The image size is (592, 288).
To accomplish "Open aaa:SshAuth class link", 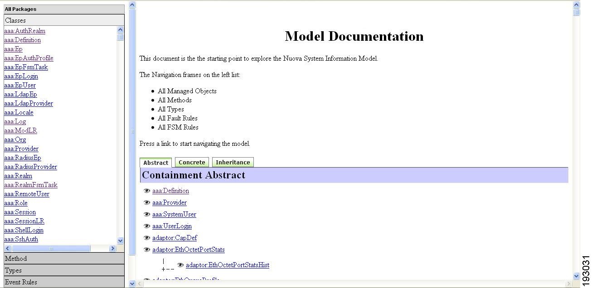I will click(21, 239).
